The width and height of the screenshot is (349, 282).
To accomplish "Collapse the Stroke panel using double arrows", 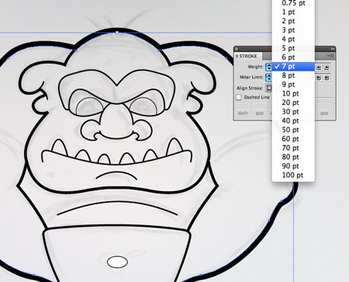I will 333,49.
